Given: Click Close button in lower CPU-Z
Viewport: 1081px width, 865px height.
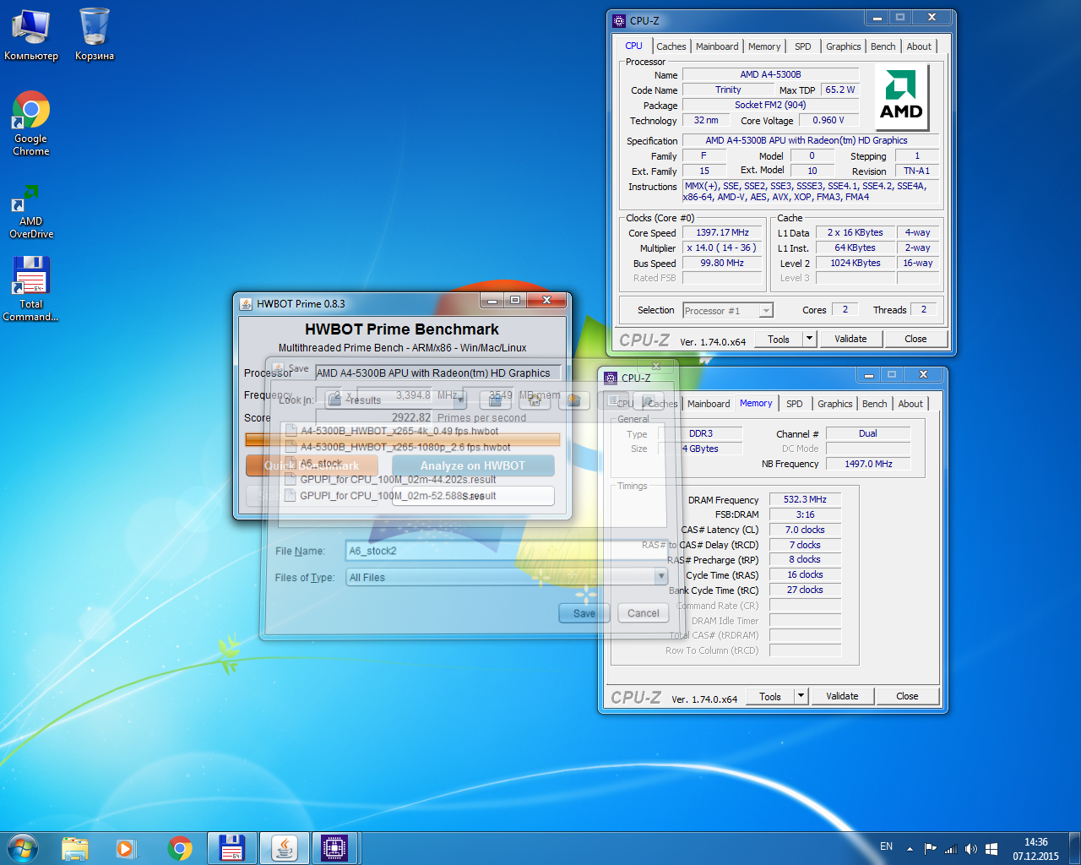Looking at the screenshot, I should 907,696.
